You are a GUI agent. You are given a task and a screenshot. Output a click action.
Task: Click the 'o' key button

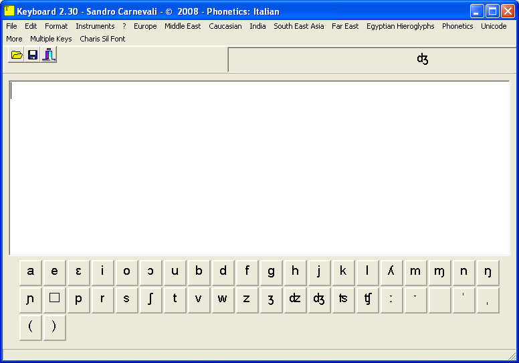point(127,273)
